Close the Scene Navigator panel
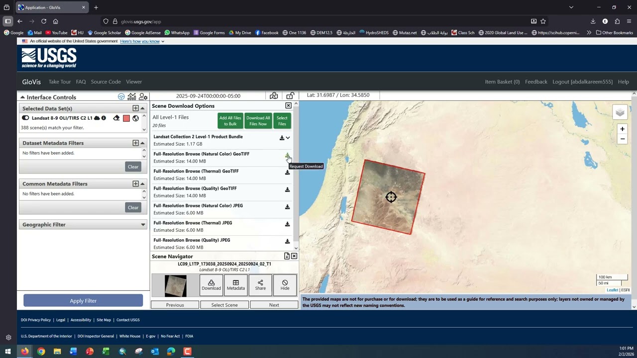This screenshot has height=358, width=637. click(294, 256)
